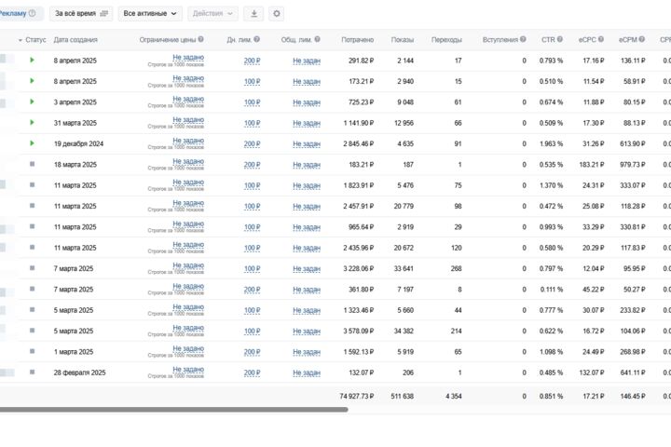
Task: Click Не задан total limit for 28 февраля 2025
Action: [x=307, y=373]
